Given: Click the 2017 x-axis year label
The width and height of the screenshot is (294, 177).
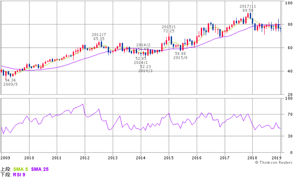Looking at the screenshot, I should [225, 158].
